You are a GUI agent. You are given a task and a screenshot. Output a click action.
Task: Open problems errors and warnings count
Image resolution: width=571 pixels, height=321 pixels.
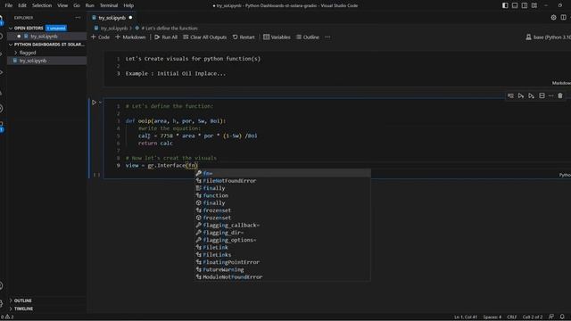7,317
